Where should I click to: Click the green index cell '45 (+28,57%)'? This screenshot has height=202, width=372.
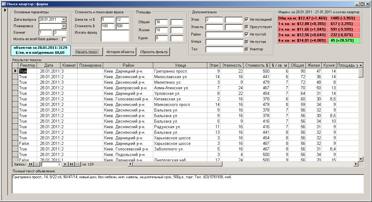coord(344,41)
